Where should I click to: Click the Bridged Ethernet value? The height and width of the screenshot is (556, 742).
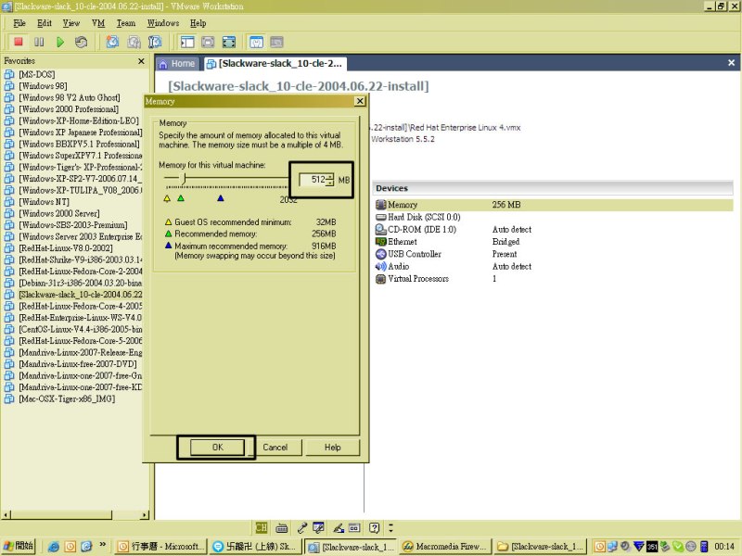pyautogui.click(x=505, y=242)
